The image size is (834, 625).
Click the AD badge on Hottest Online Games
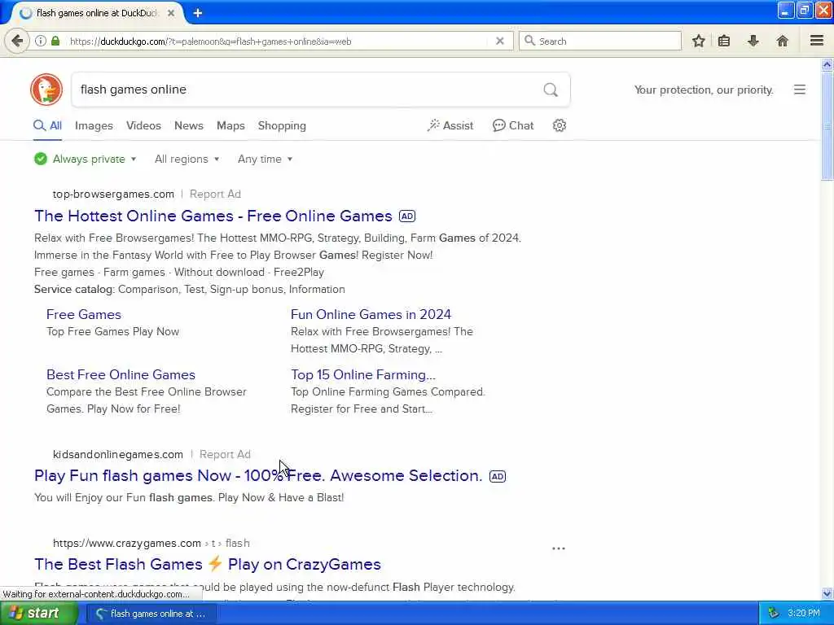(x=407, y=216)
